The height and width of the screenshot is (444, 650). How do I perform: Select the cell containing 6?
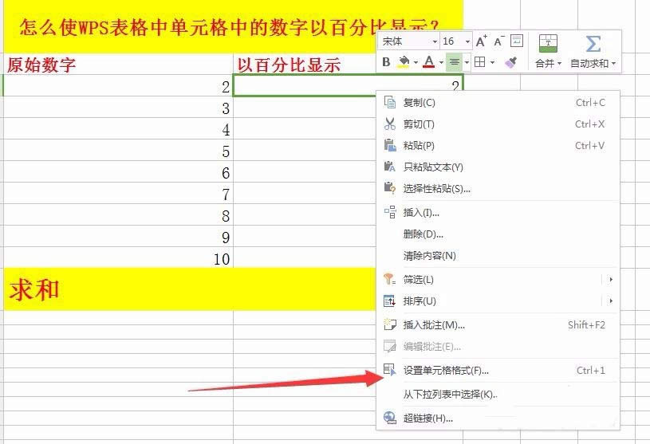[118, 172]
